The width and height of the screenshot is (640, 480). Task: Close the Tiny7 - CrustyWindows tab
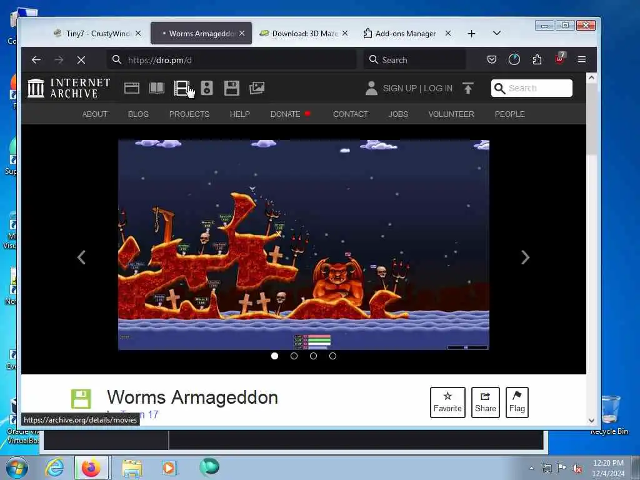[138, 34]
